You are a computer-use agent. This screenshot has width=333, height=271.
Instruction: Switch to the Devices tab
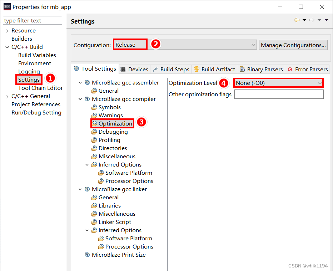[134, 69]
